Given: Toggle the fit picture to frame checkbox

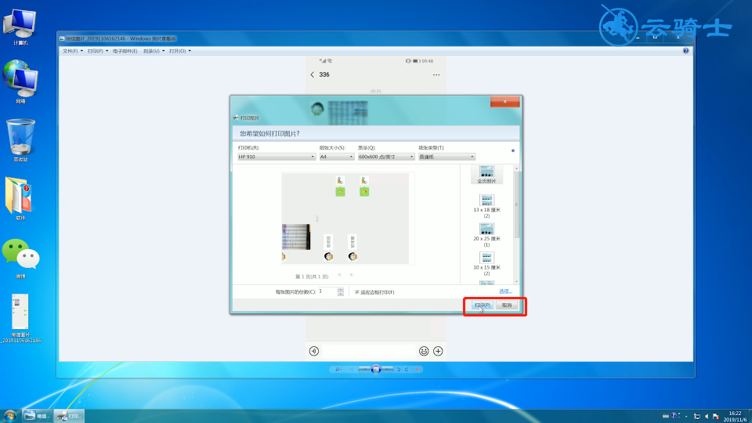Looking at the screenshot, I should click(357, 291).
